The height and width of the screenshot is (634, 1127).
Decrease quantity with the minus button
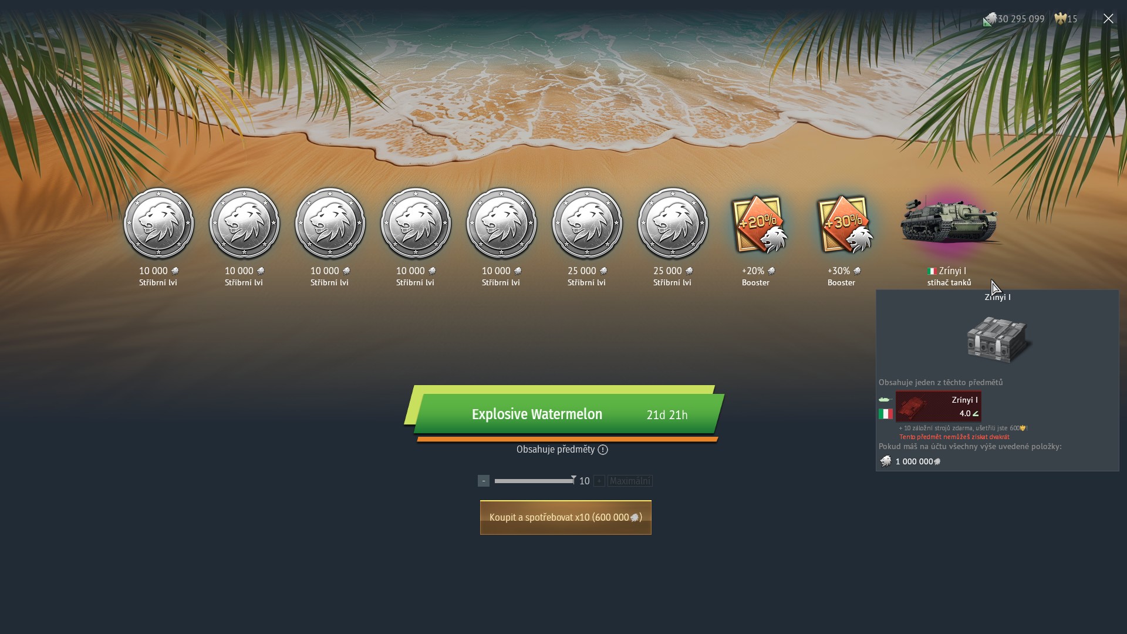[x=484, y=481]
